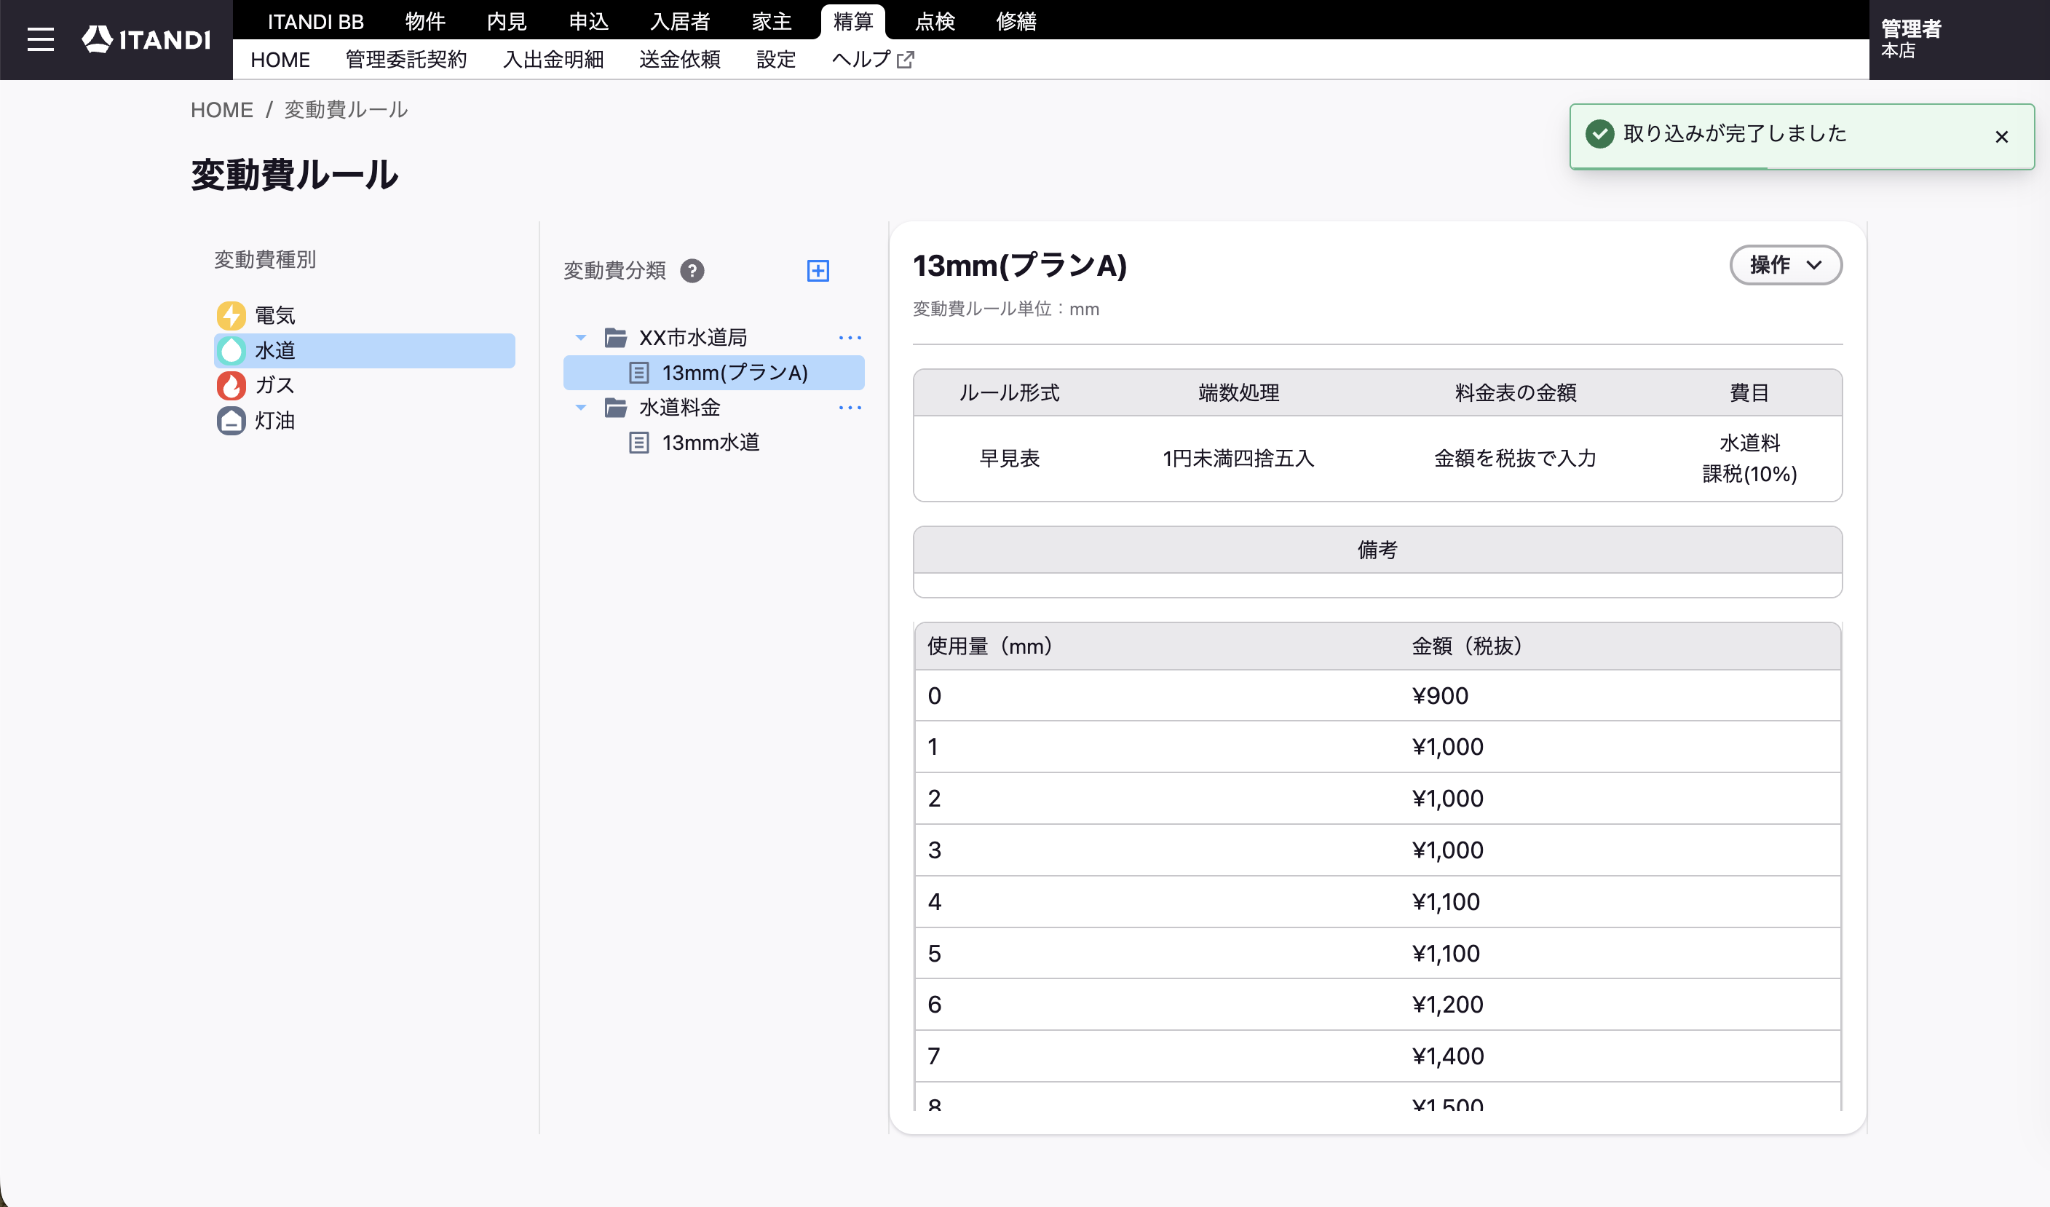This screenshot has width=2050, height=1207.
Task: Select ガス in 変動費種別 list
Action: [365, 386]
